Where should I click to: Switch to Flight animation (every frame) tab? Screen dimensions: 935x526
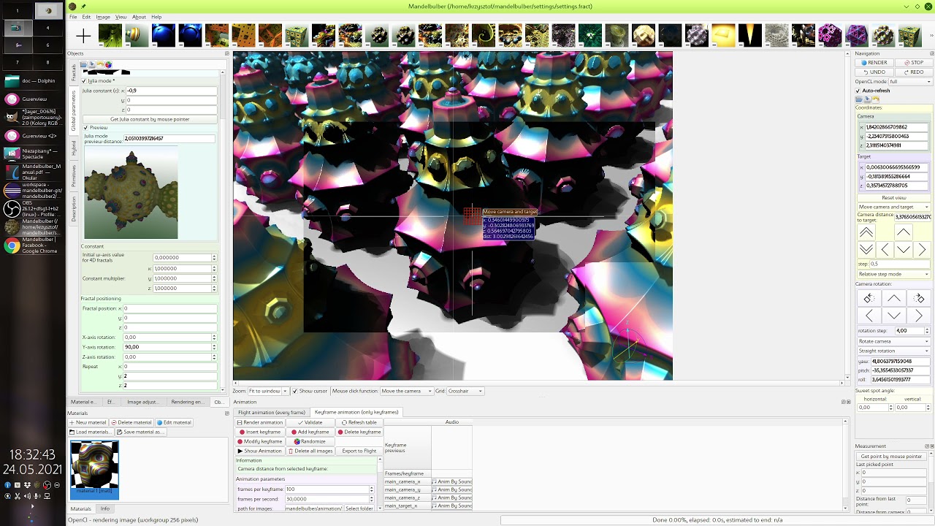pos(272,412)
